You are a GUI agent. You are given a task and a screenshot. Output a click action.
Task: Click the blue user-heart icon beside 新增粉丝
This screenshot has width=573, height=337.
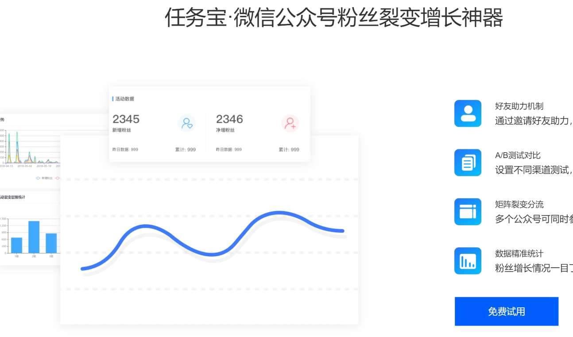tap(187, 123)
